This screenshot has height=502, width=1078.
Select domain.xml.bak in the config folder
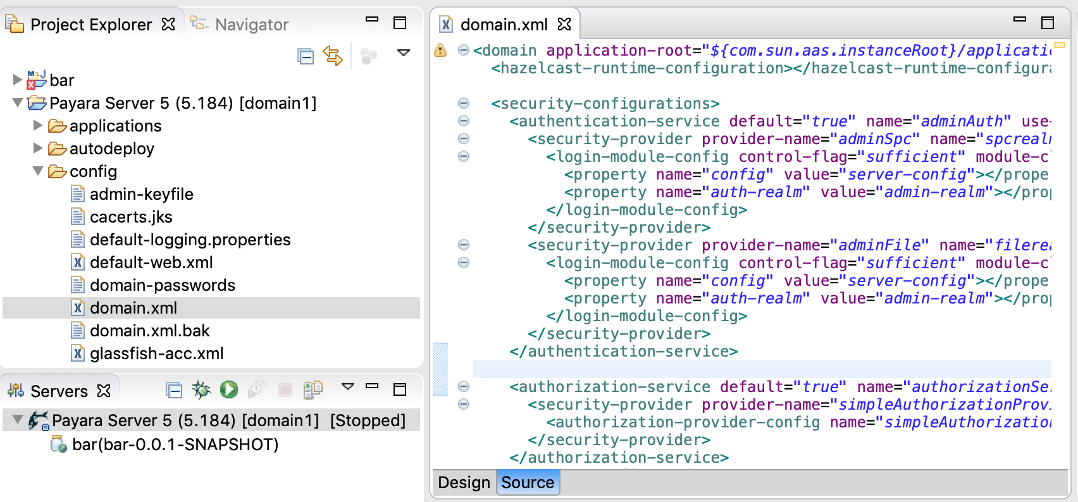pyautogui.click(x=149, y=331)
